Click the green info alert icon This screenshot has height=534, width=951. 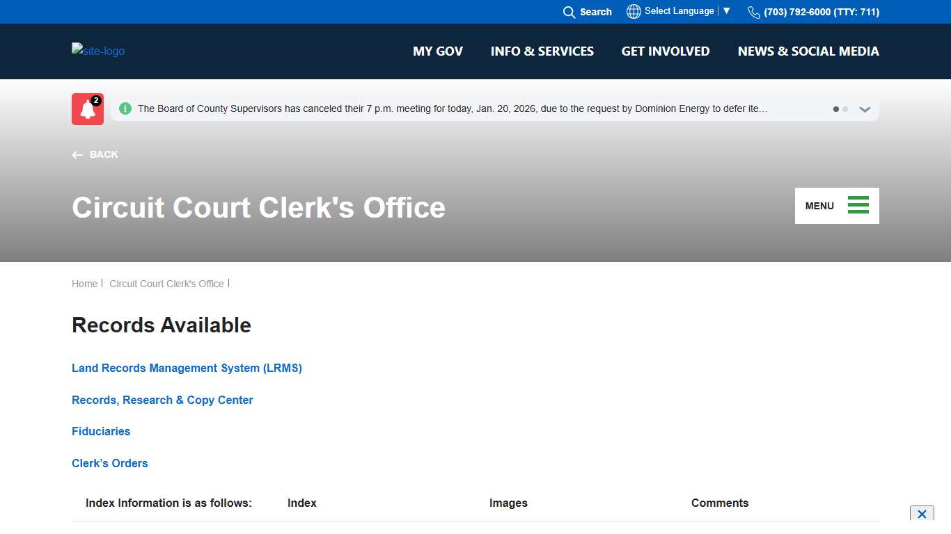(125, 108)
